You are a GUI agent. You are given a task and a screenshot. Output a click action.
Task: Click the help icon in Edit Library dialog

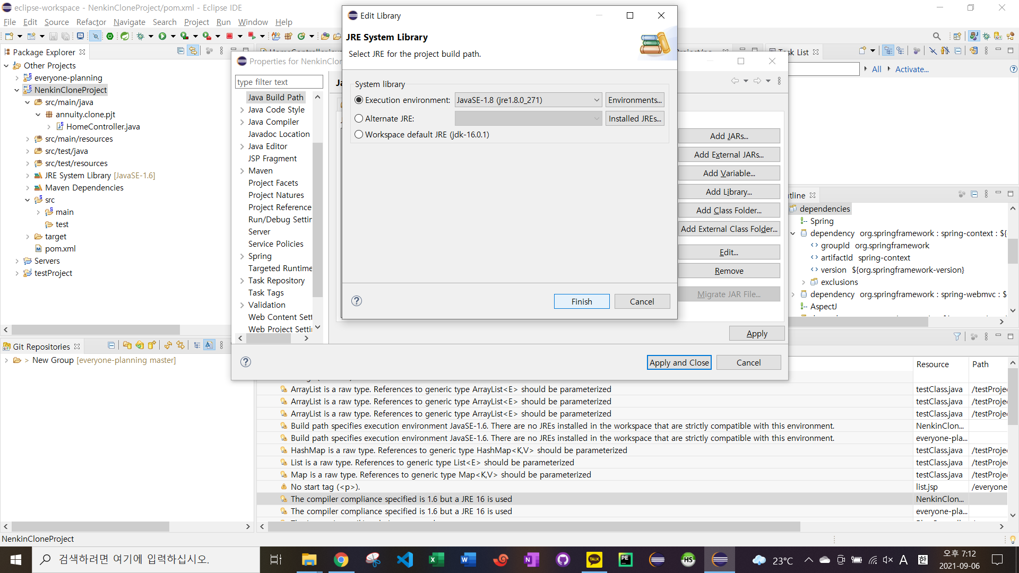(357, 301)
